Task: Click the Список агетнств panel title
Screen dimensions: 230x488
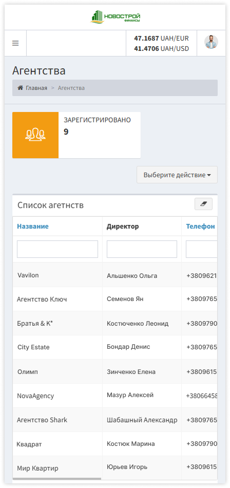Action: tap(50, 205)
